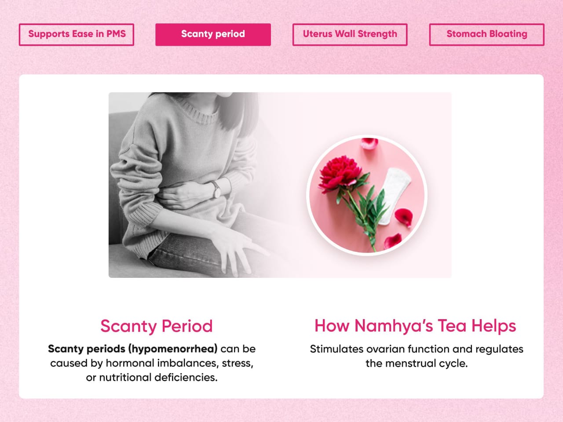Switch to Uterus Wall Strength tab
The height and width of the screenshot is (422, 563).
coord(350,34)
